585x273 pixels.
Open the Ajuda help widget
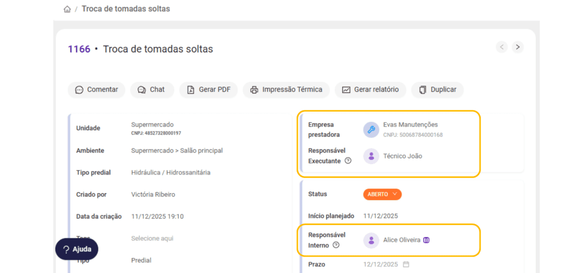point(77,249)
